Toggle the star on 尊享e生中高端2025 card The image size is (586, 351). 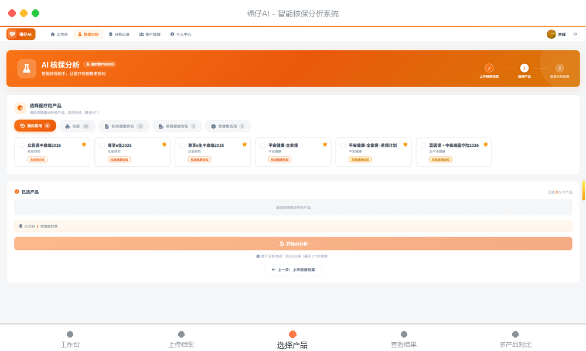(x=244, y=144)
